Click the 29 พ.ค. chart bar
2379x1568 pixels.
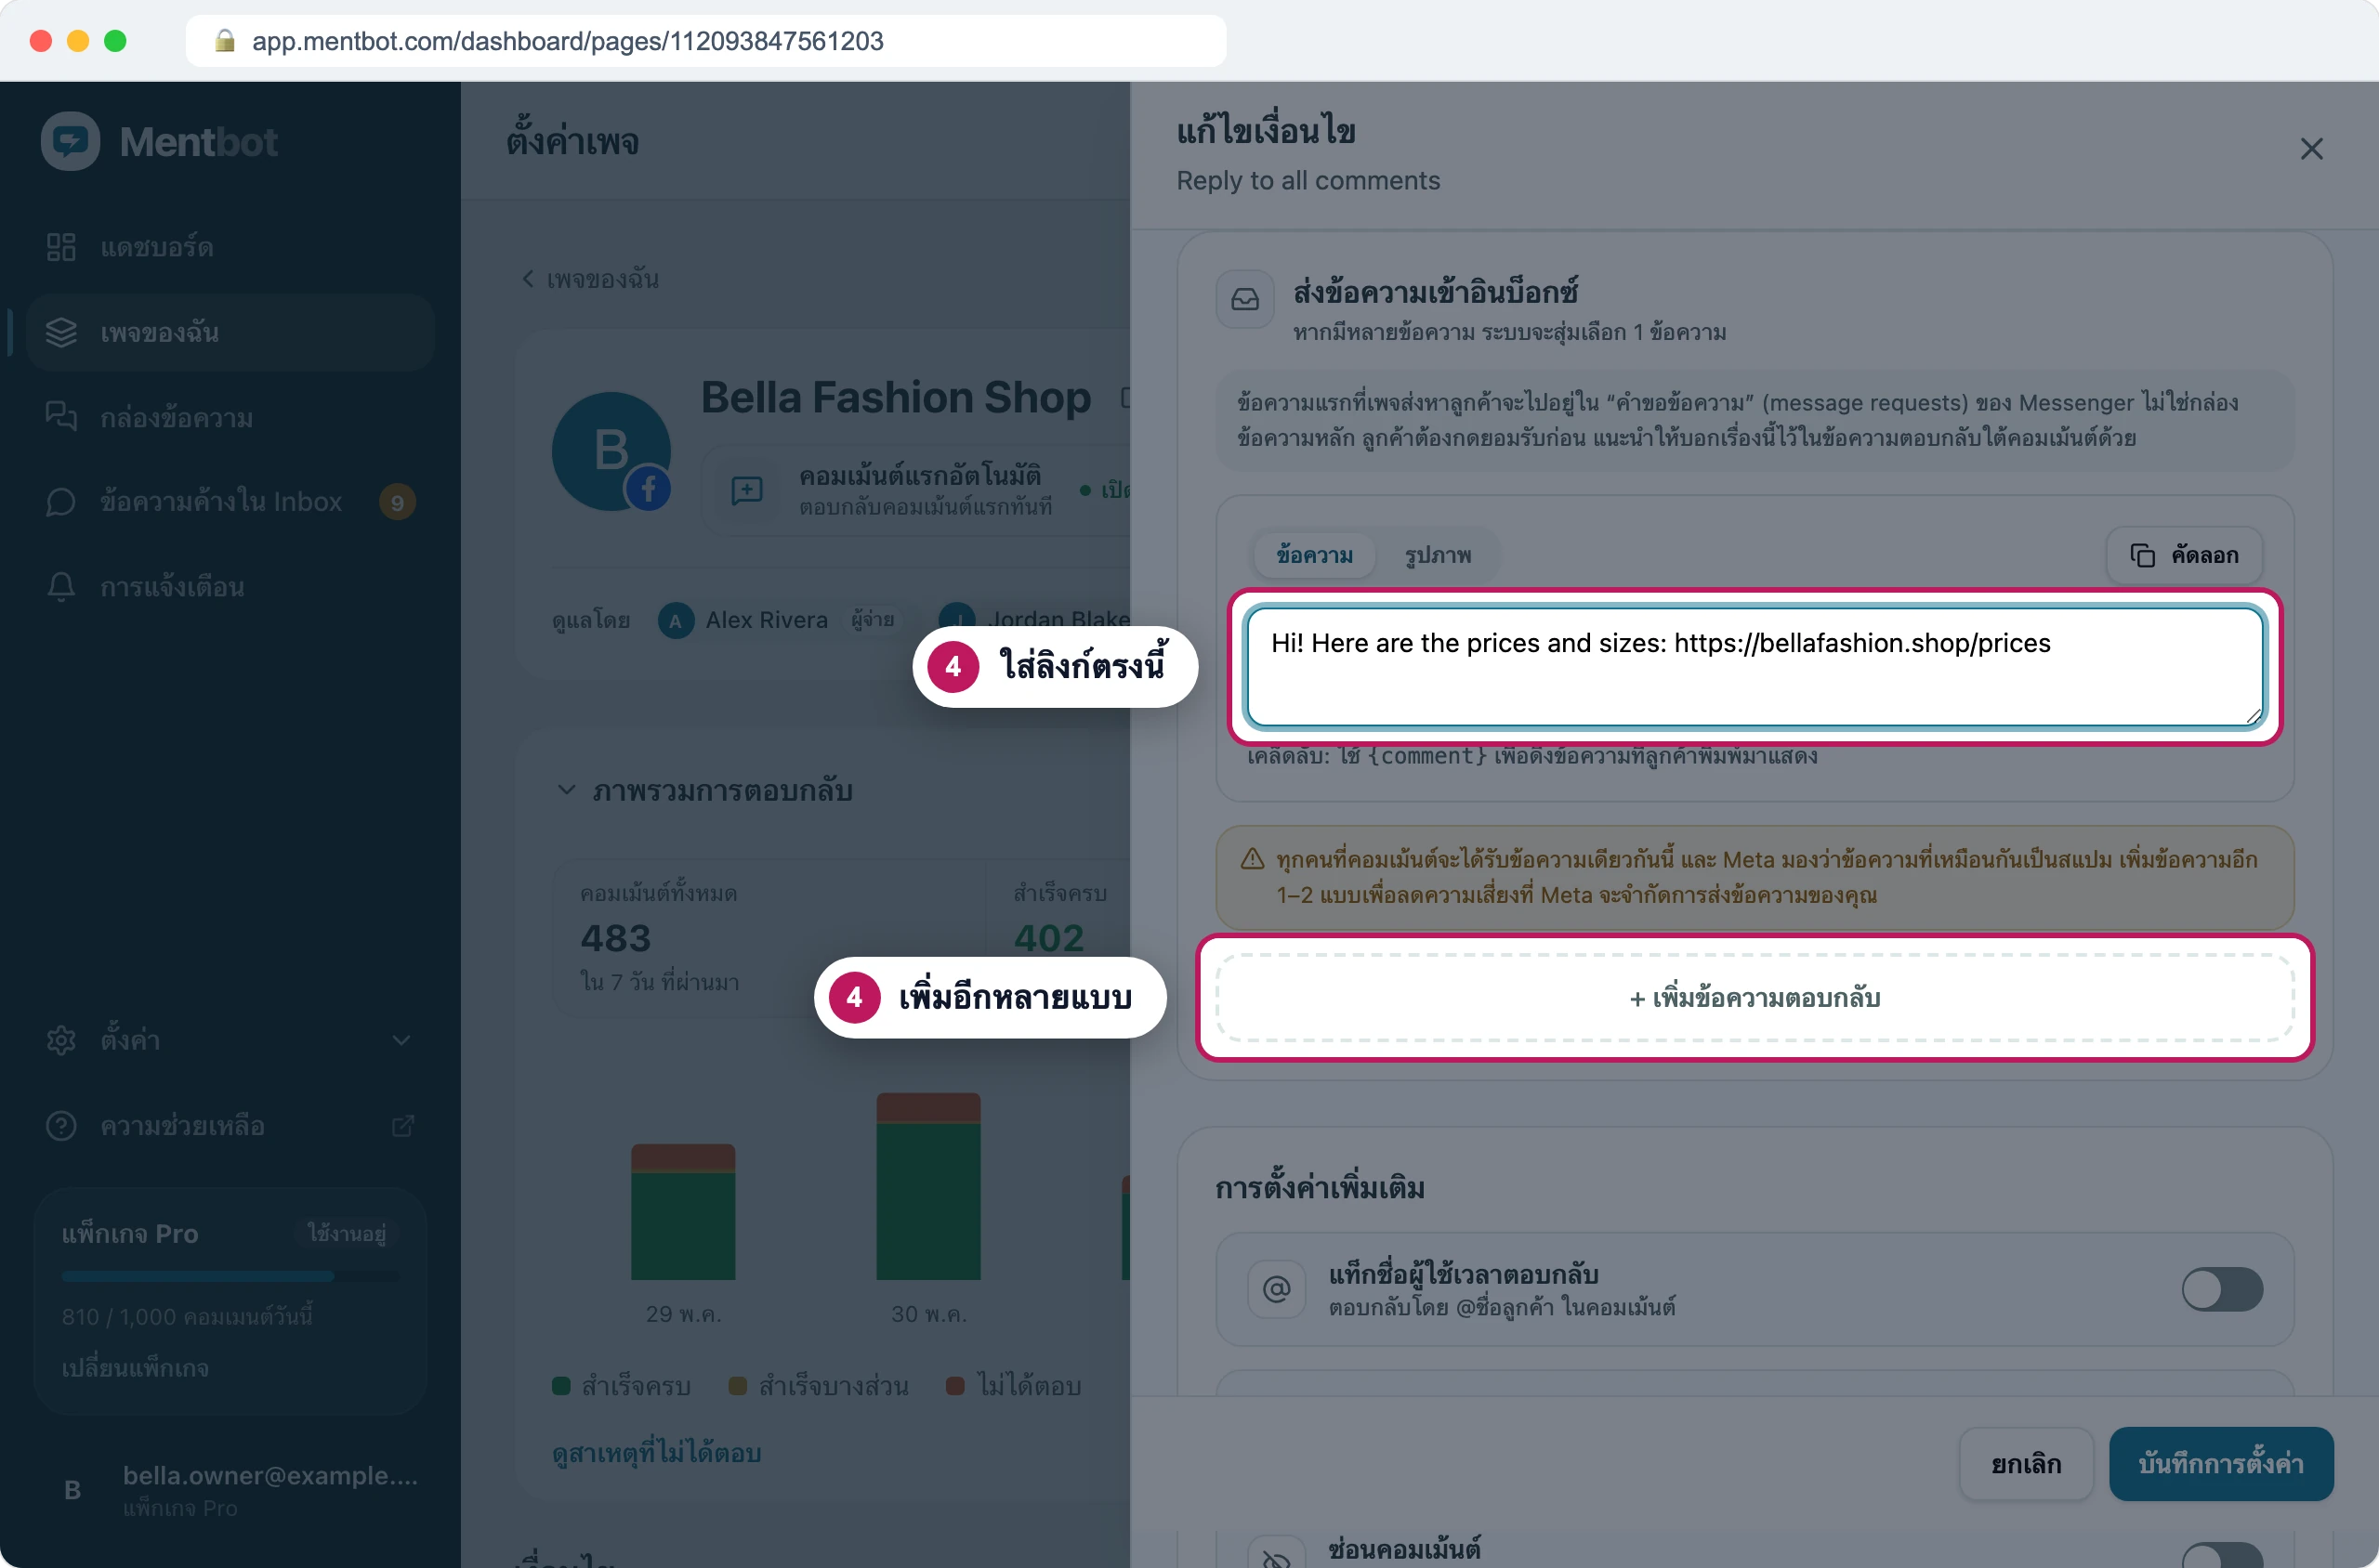(x=683, y=1212)
